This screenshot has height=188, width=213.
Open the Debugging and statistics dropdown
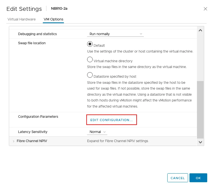point(115,34)
